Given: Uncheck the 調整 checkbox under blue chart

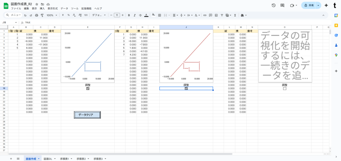Looking at the screenshot, I should coord(88,88).
